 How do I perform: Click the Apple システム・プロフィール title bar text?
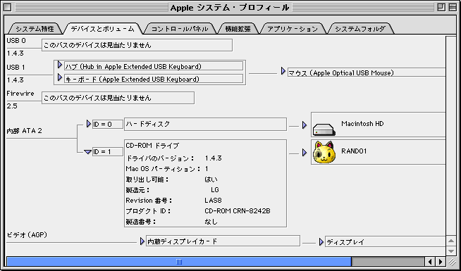(230, 7)
